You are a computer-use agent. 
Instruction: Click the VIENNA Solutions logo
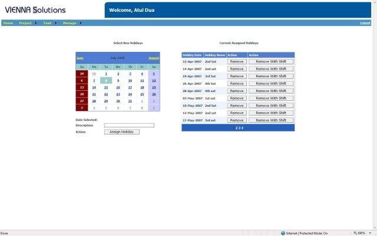click(x=35, y=10)
